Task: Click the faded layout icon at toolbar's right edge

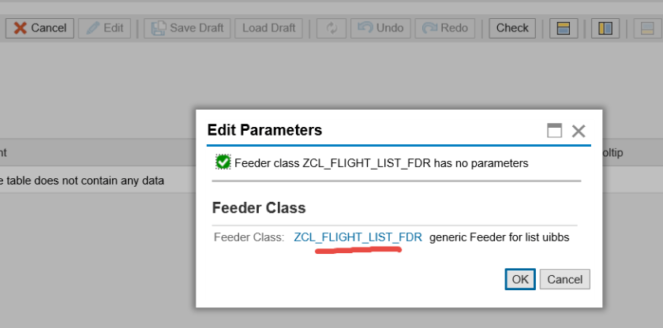Action: [x=648, y=28]
